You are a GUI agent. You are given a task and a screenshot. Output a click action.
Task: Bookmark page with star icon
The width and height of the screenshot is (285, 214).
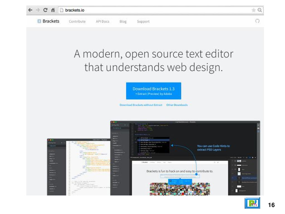pos(254,10)
